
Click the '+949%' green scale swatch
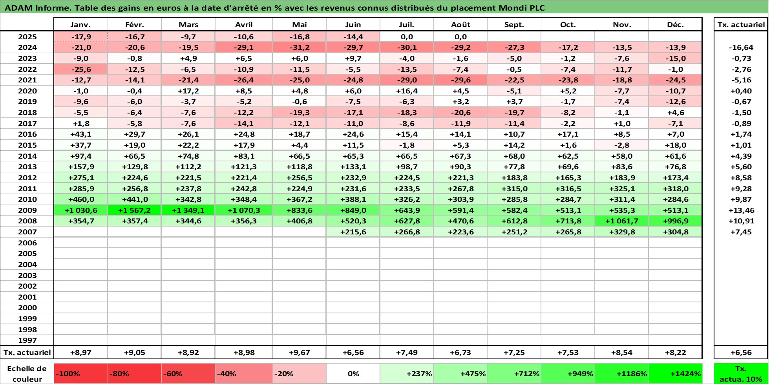click(568, 373)
